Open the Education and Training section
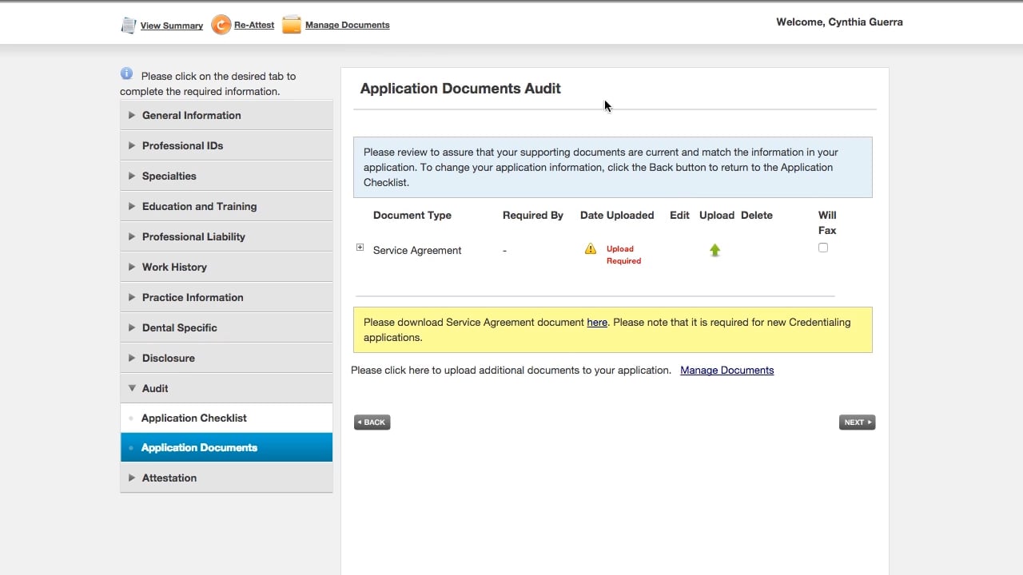This screenshot has height=575, width=1023. pyautogui.click(x=226, y=206)
